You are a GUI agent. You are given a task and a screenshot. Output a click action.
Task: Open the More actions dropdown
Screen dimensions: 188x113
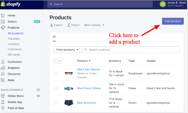click(94, 25)
